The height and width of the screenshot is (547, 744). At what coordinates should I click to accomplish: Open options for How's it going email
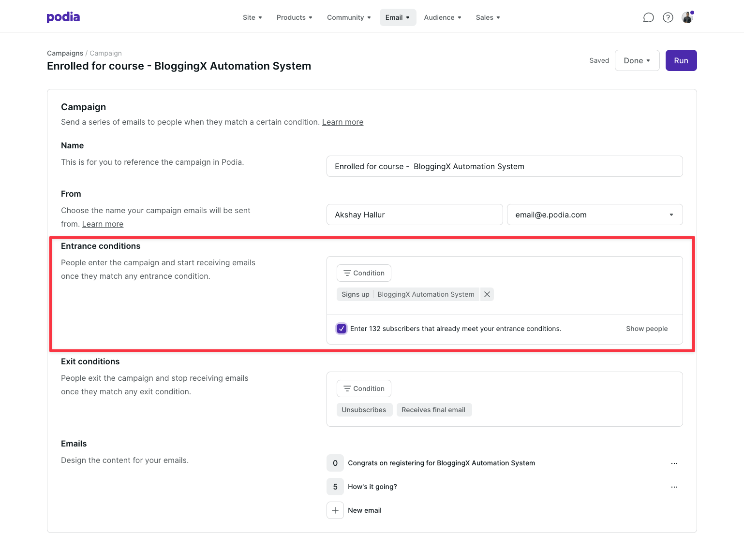[674, 487]
